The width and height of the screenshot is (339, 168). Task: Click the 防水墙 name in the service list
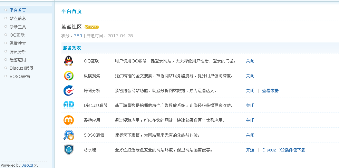click(90, 150)
